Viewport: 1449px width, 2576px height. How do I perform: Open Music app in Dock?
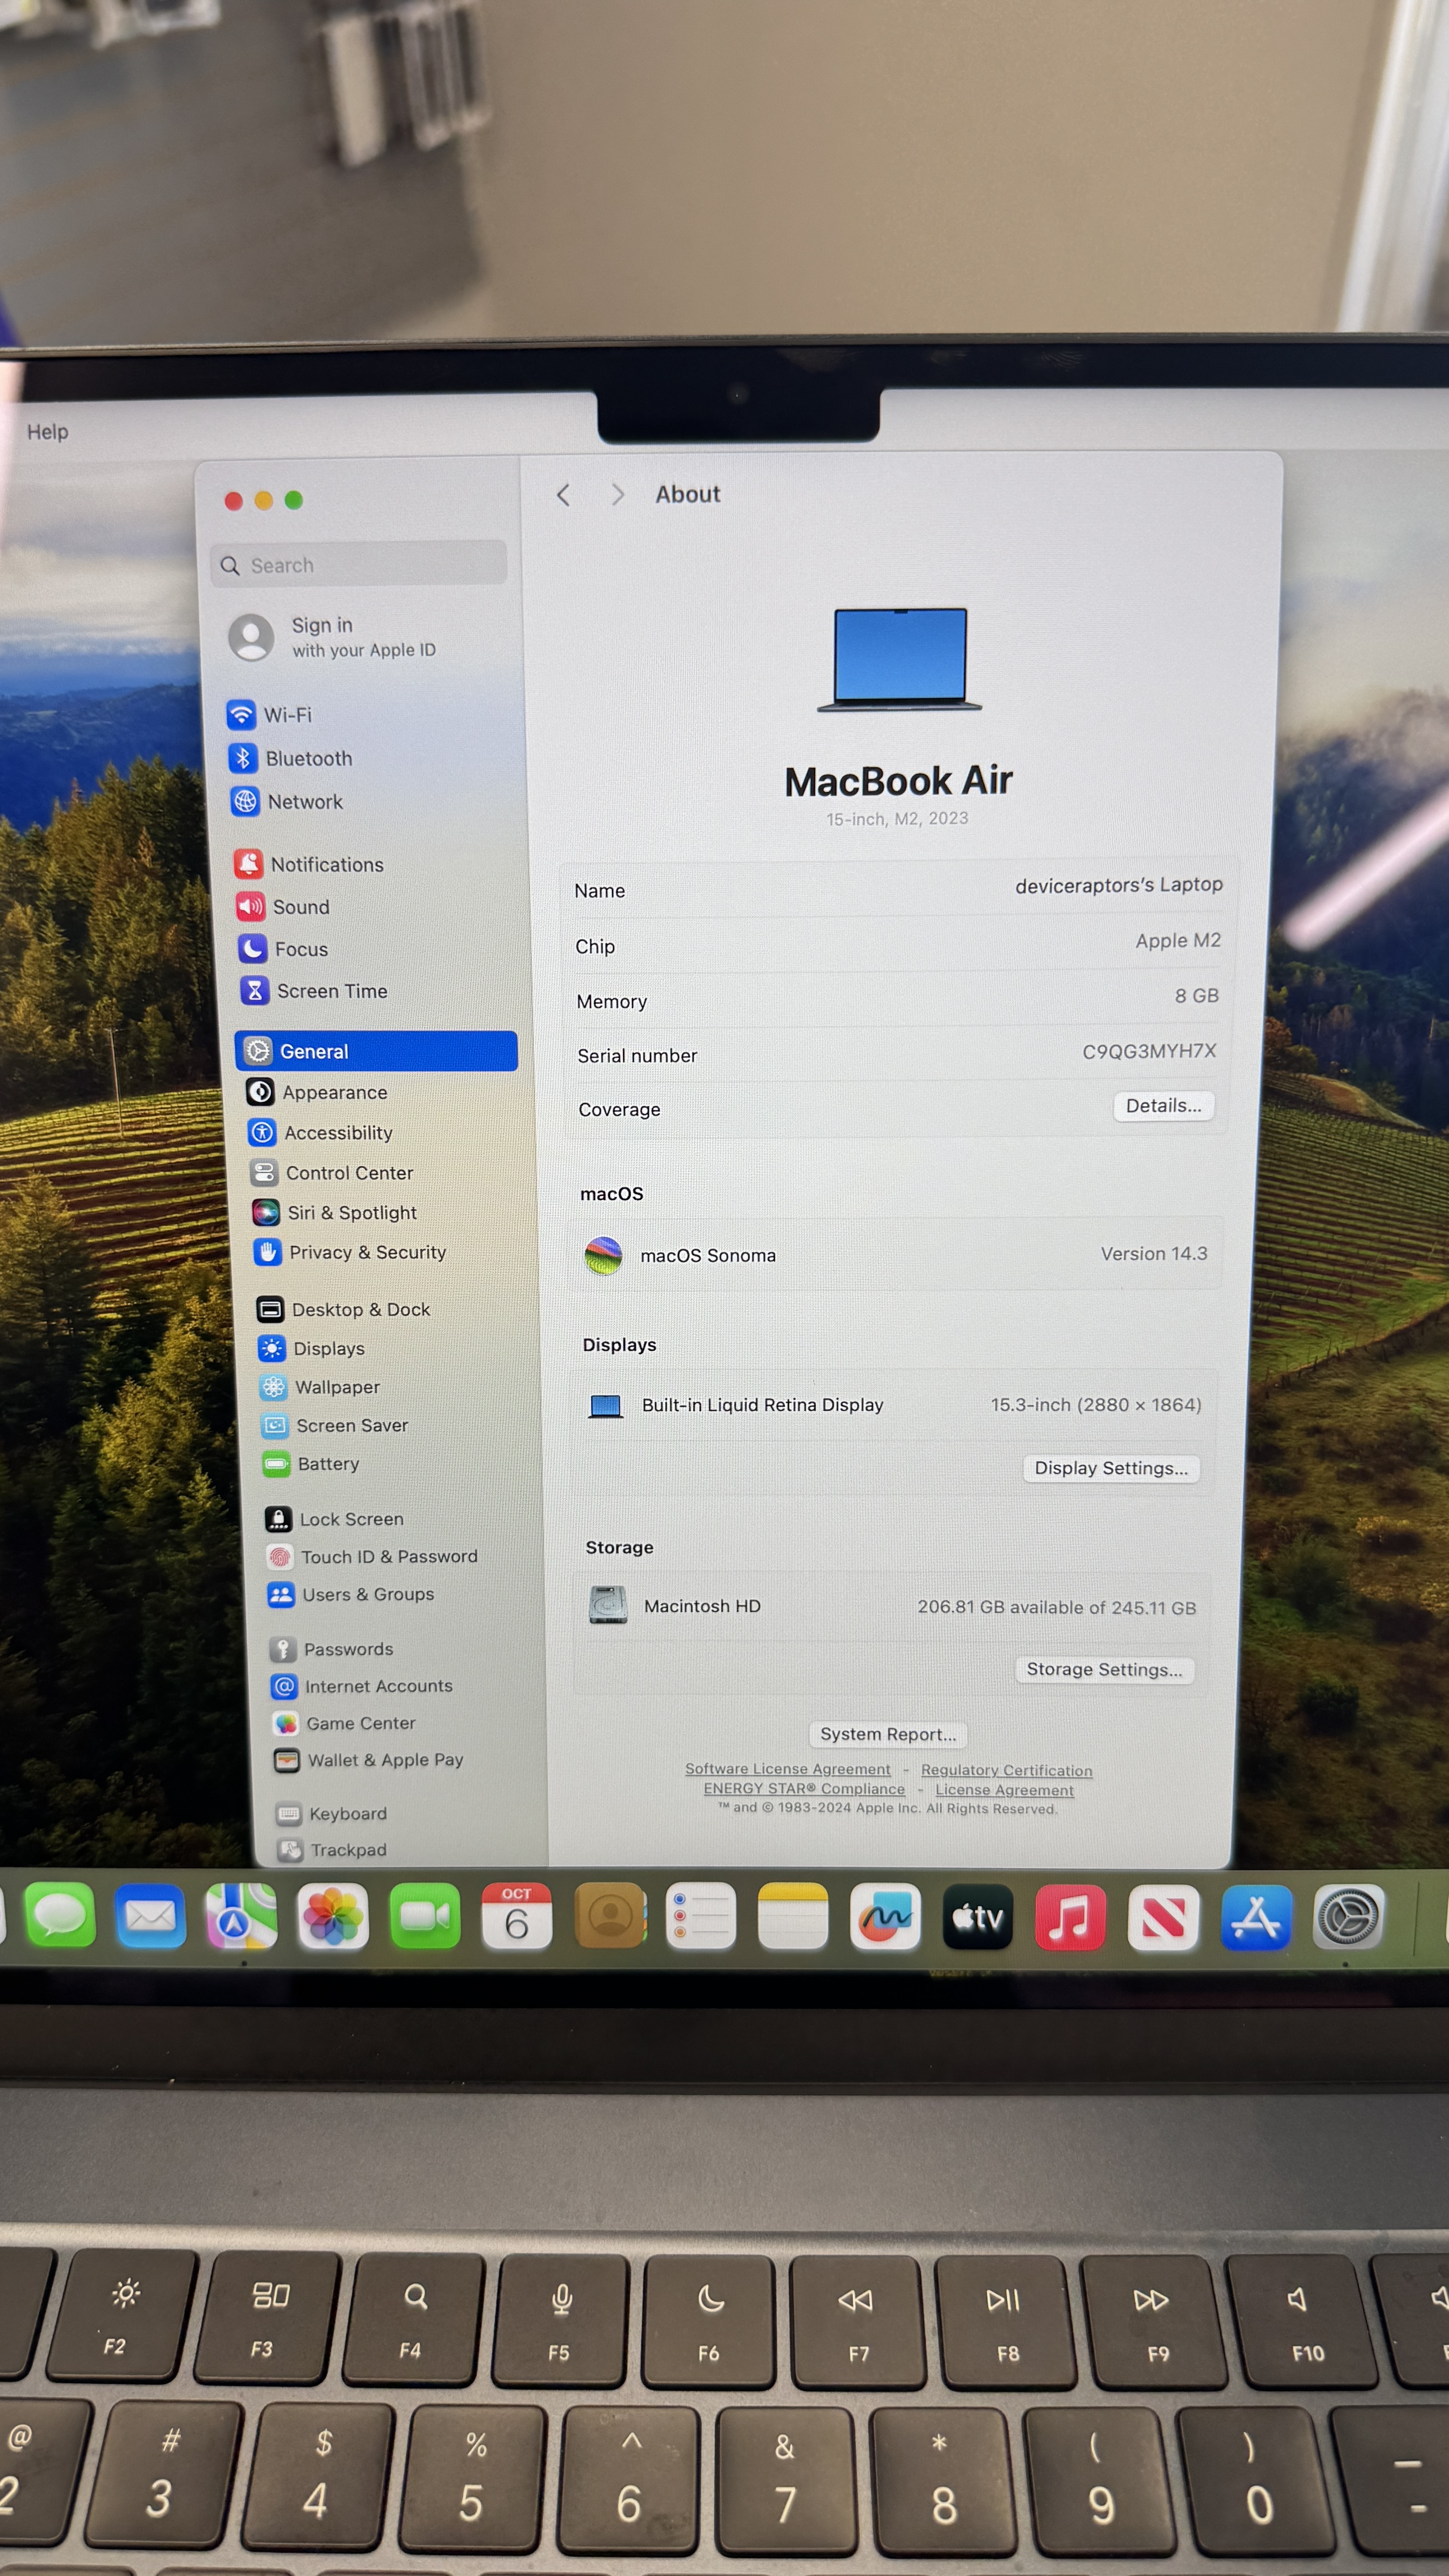(x=1070, y=1917)
